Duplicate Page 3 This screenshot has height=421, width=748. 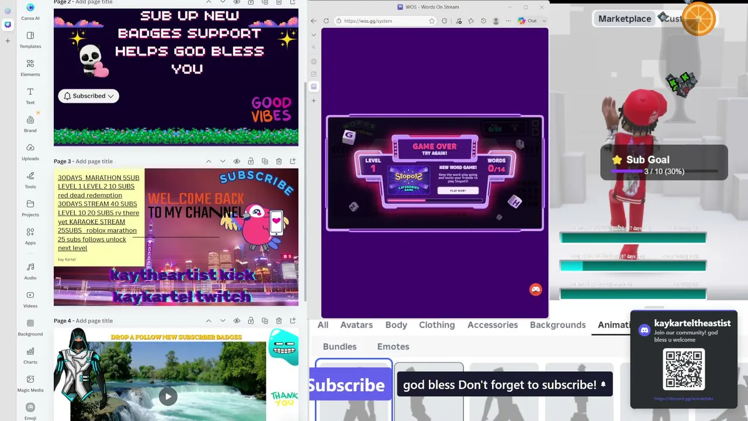point(265,161)
